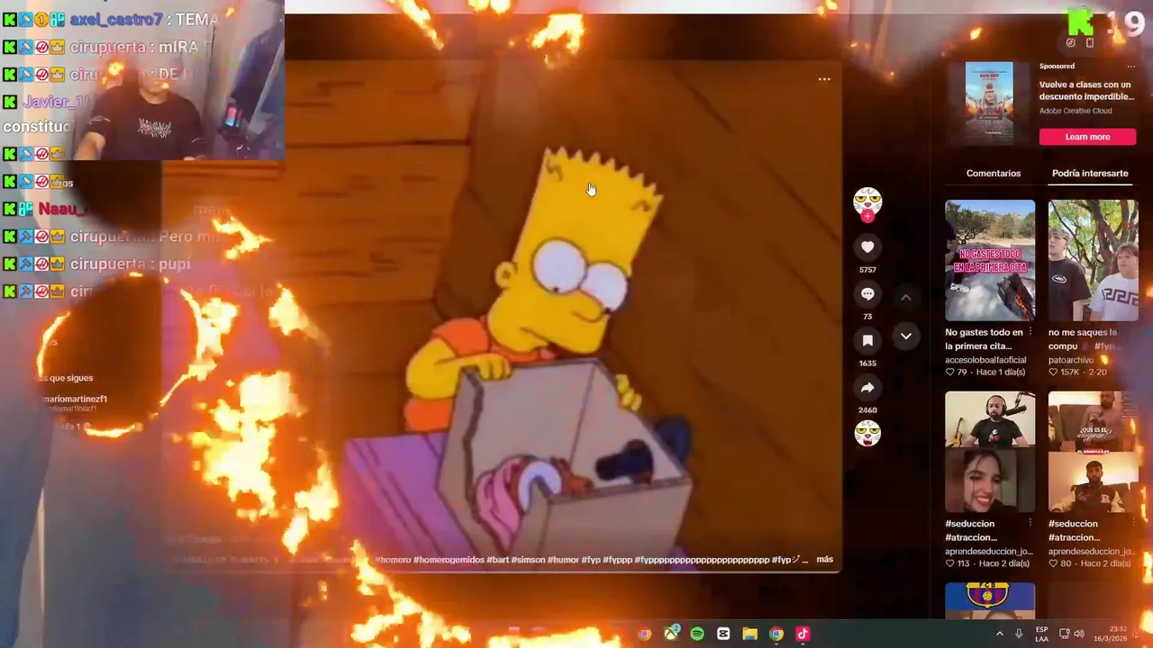This screenshot has height=648, width=1153.
Task: Open the guitar man #seduccion thumbnail
Action: pyautogui.click(x=990, y=452)
